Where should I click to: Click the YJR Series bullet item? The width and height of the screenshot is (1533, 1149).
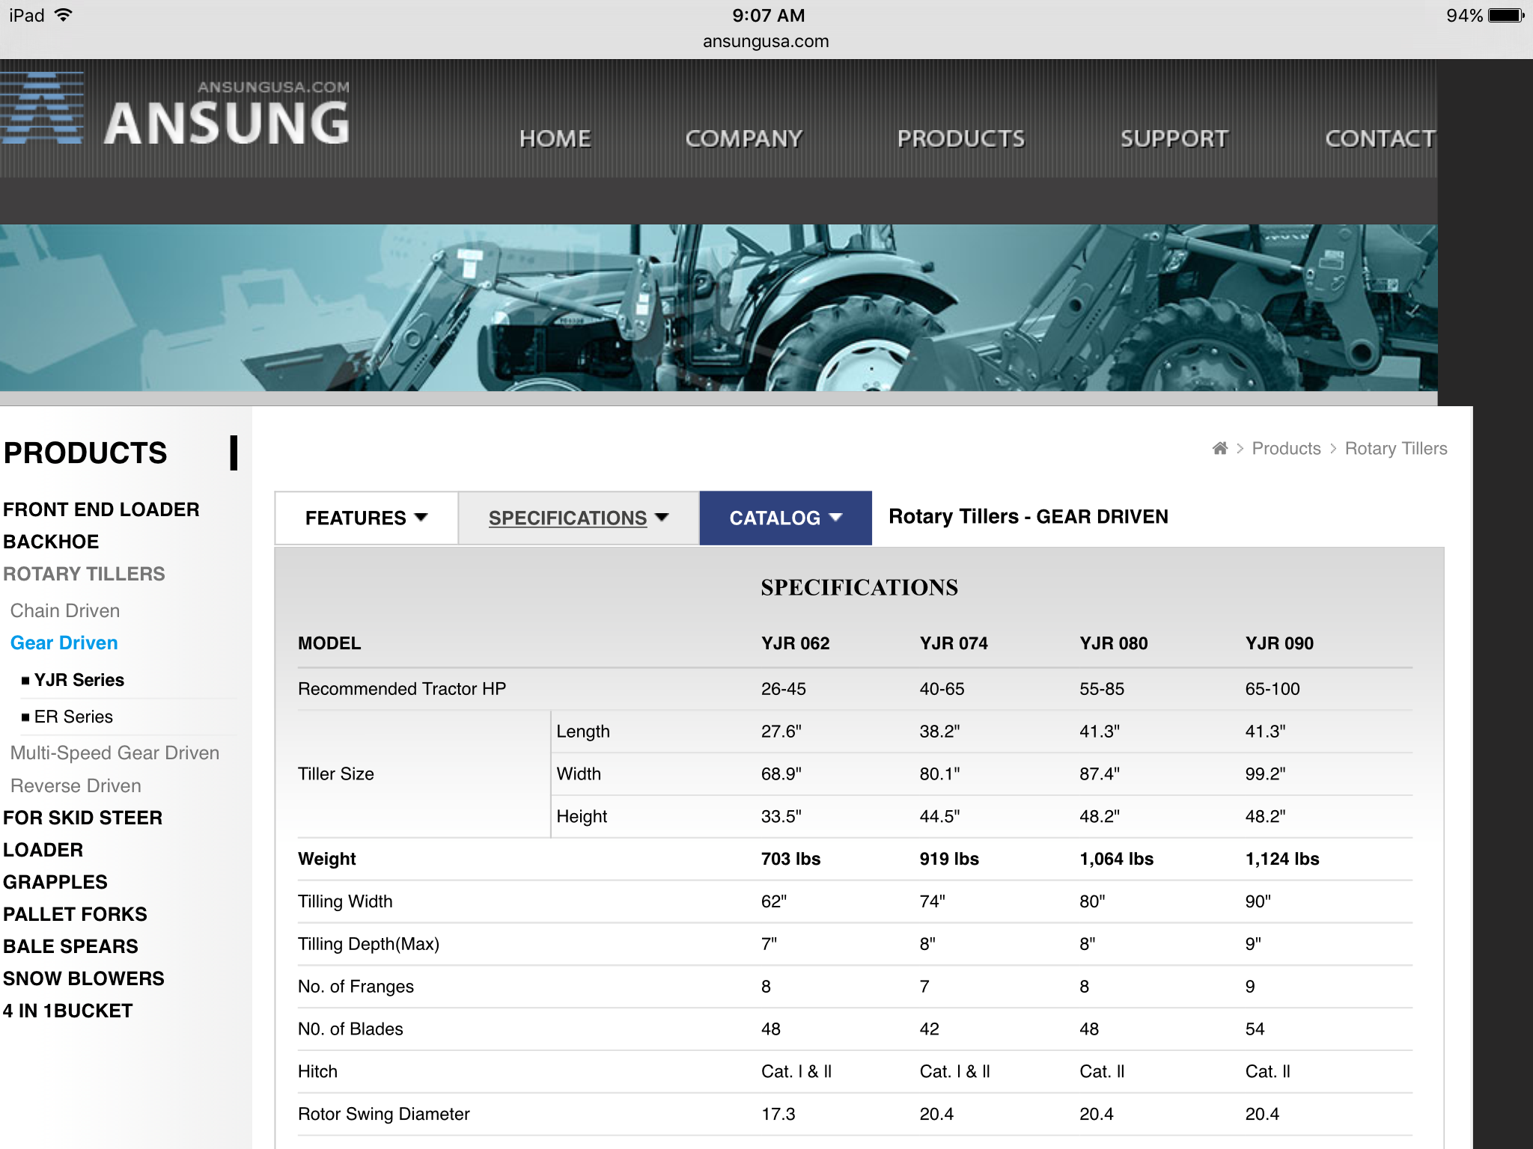79,680
